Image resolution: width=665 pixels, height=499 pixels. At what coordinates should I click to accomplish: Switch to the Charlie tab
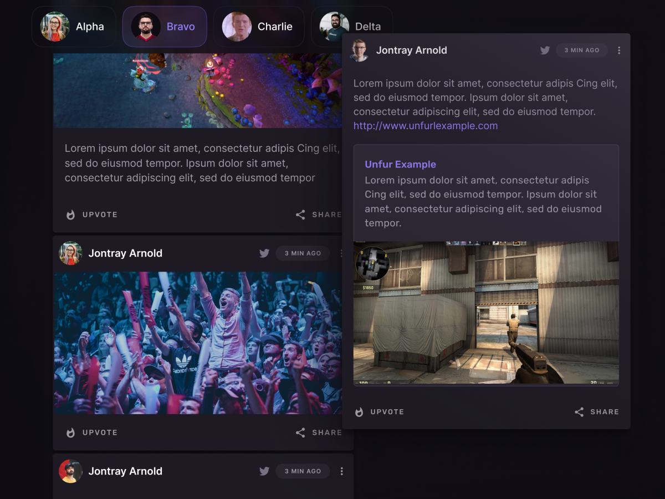[x=258, y=27]
